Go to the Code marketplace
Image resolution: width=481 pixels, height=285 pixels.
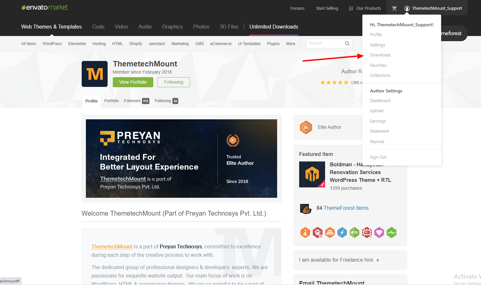[x=98, y=27]
